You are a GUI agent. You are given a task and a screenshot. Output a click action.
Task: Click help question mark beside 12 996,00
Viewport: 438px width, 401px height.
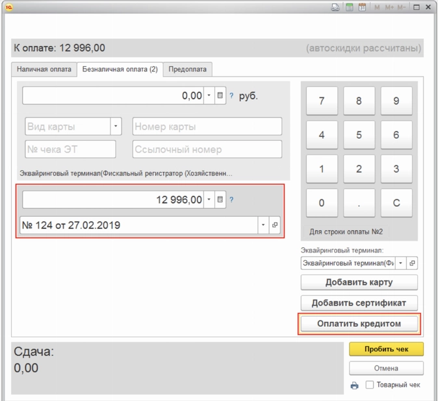click(x=231, y=200)
